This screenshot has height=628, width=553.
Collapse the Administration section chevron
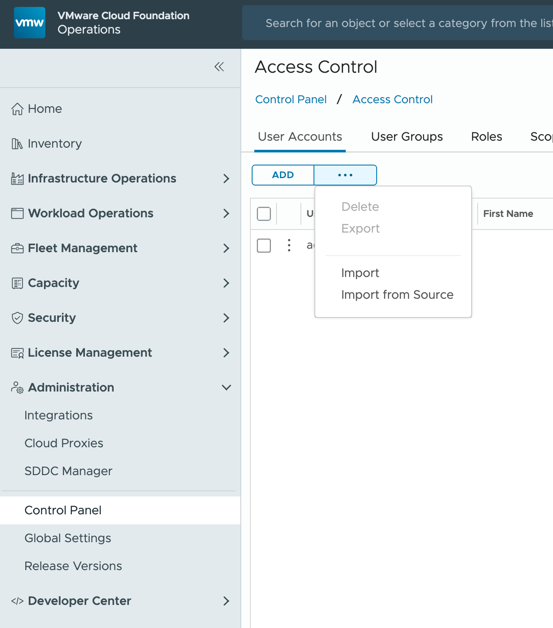226,388
